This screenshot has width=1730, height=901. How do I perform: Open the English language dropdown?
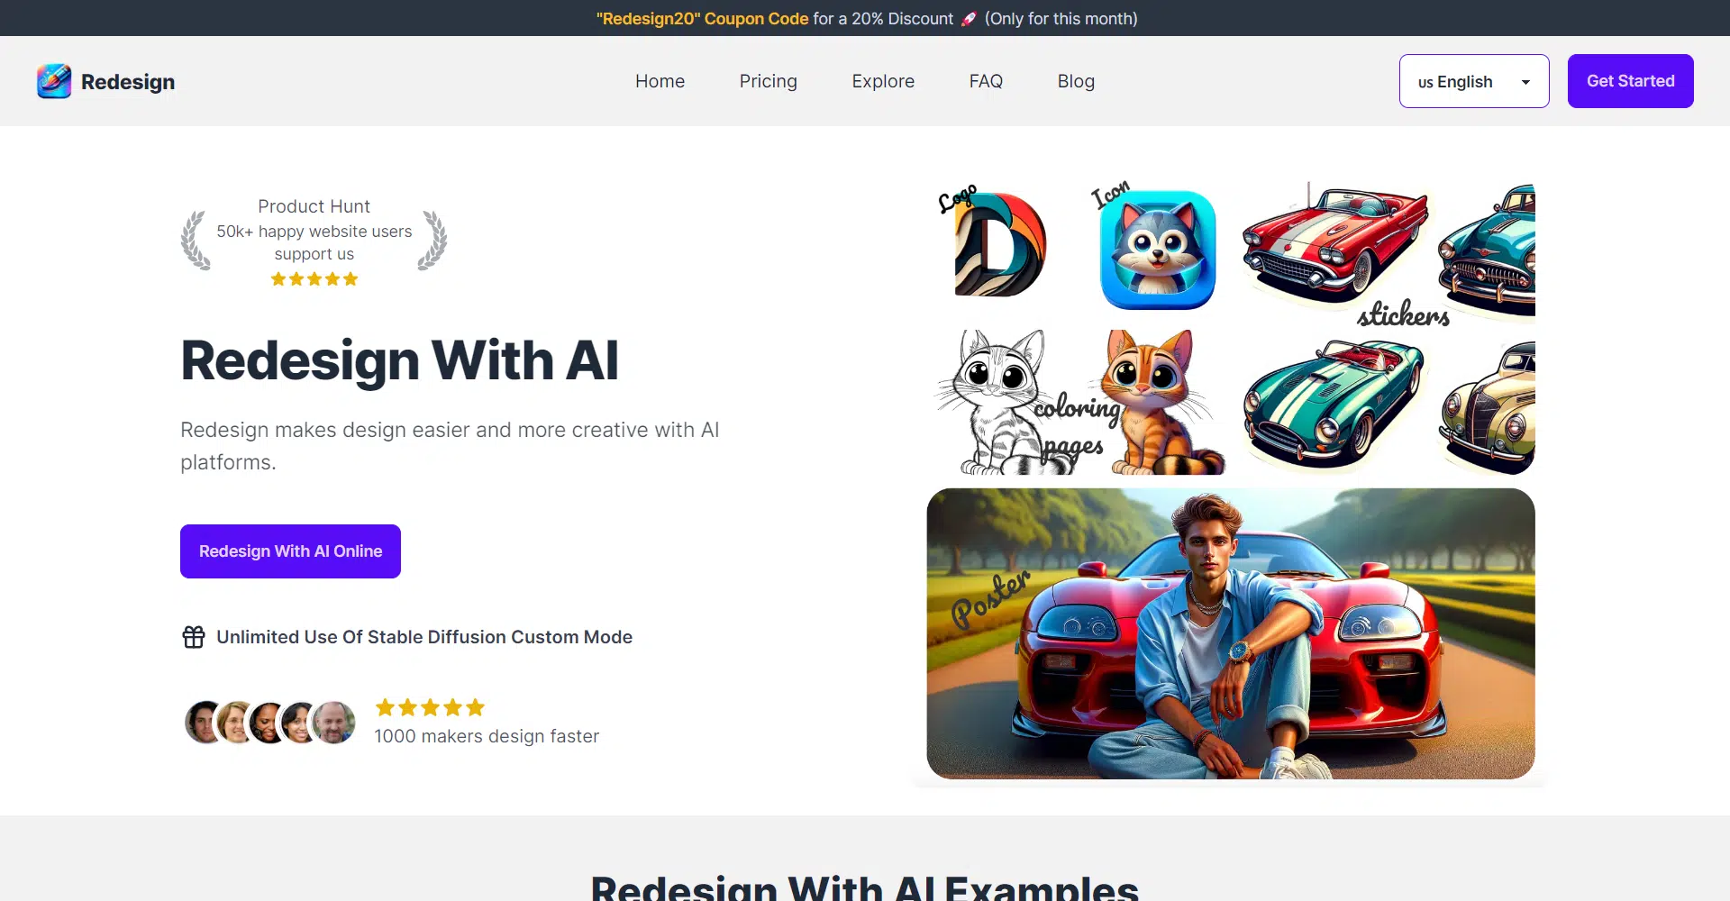(x=1474, y=81)
